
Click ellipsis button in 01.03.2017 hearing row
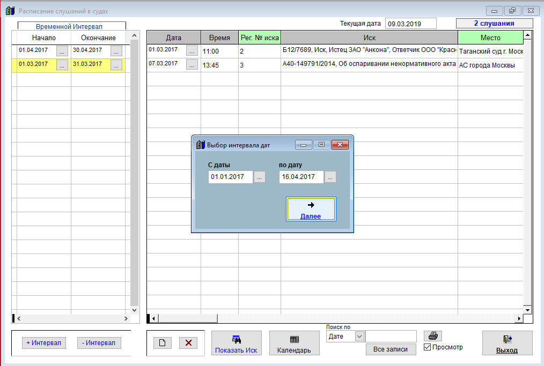(x=192, y=50)
